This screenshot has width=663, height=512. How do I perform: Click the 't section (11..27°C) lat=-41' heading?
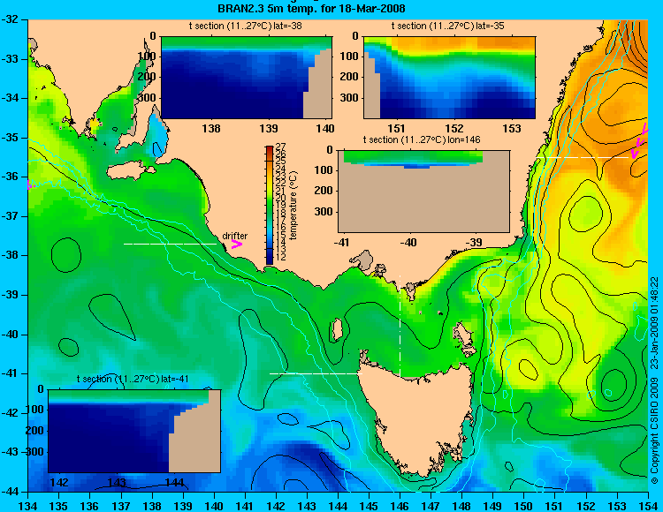(133, 379)
